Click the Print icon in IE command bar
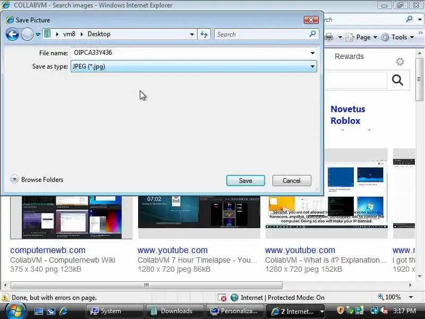Viewport: 425px width, 319px height. click(x=329, y=37)
